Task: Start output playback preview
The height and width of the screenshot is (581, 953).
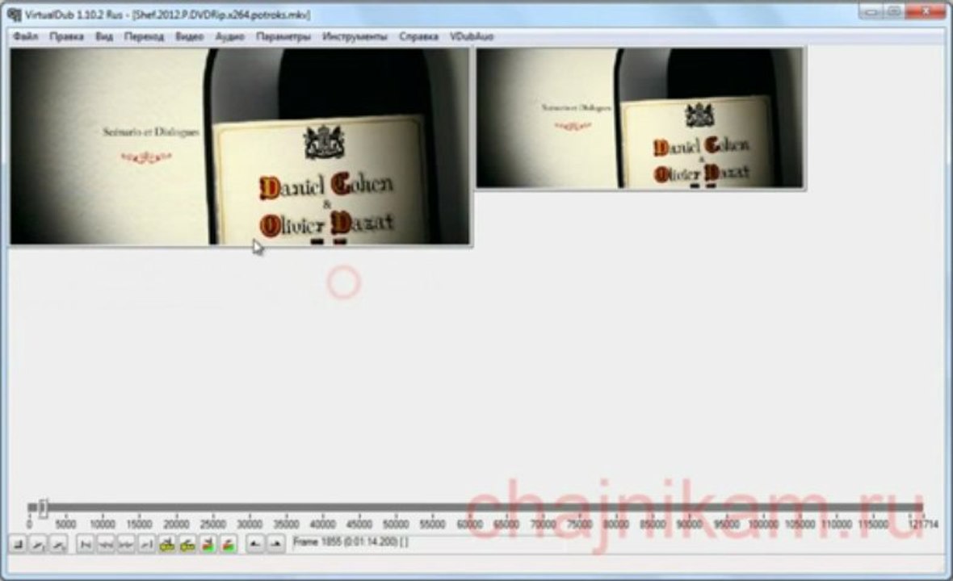Action: click(x=58, y=545)
